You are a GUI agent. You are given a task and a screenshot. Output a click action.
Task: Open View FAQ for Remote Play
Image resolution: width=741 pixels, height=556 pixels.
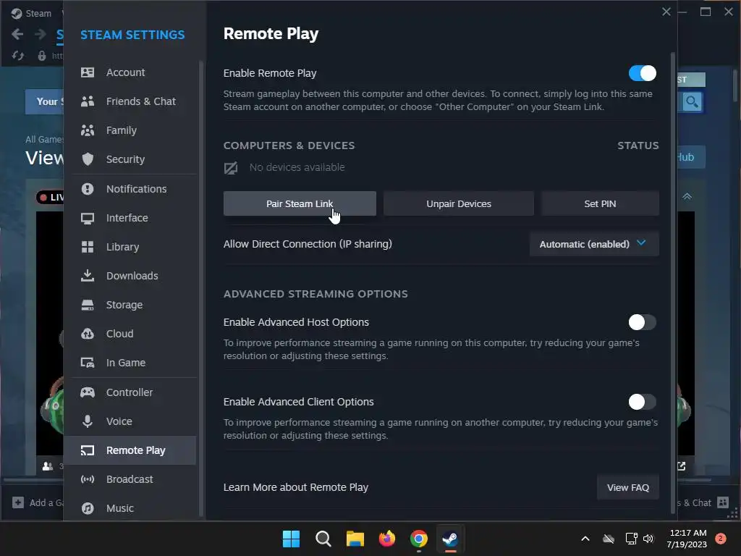627,487
